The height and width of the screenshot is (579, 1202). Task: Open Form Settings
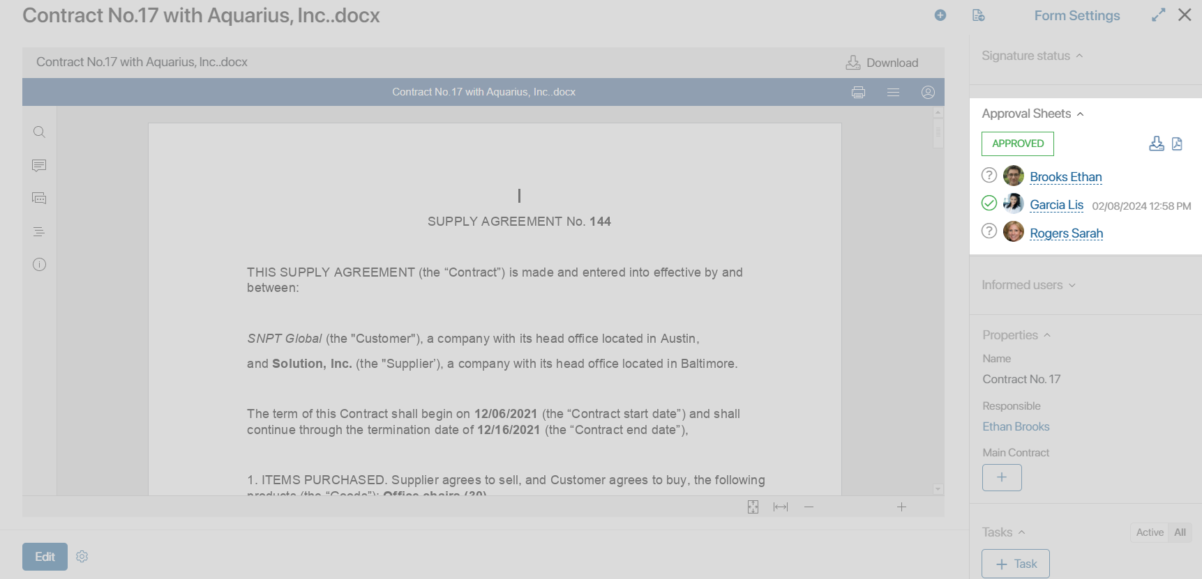coord(1076,15)
